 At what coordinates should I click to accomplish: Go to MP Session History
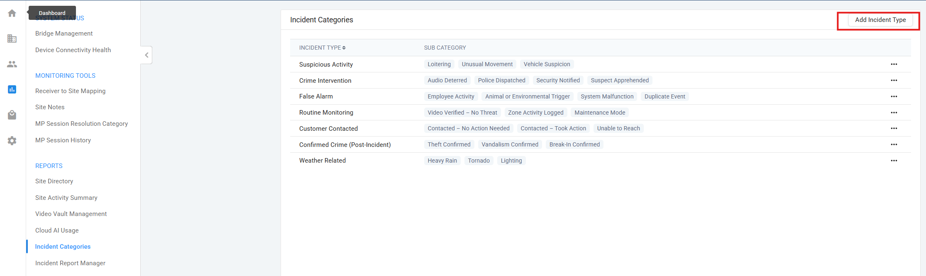(63, 140)
